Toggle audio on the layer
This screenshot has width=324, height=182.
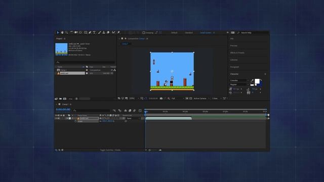click(59, 118)
